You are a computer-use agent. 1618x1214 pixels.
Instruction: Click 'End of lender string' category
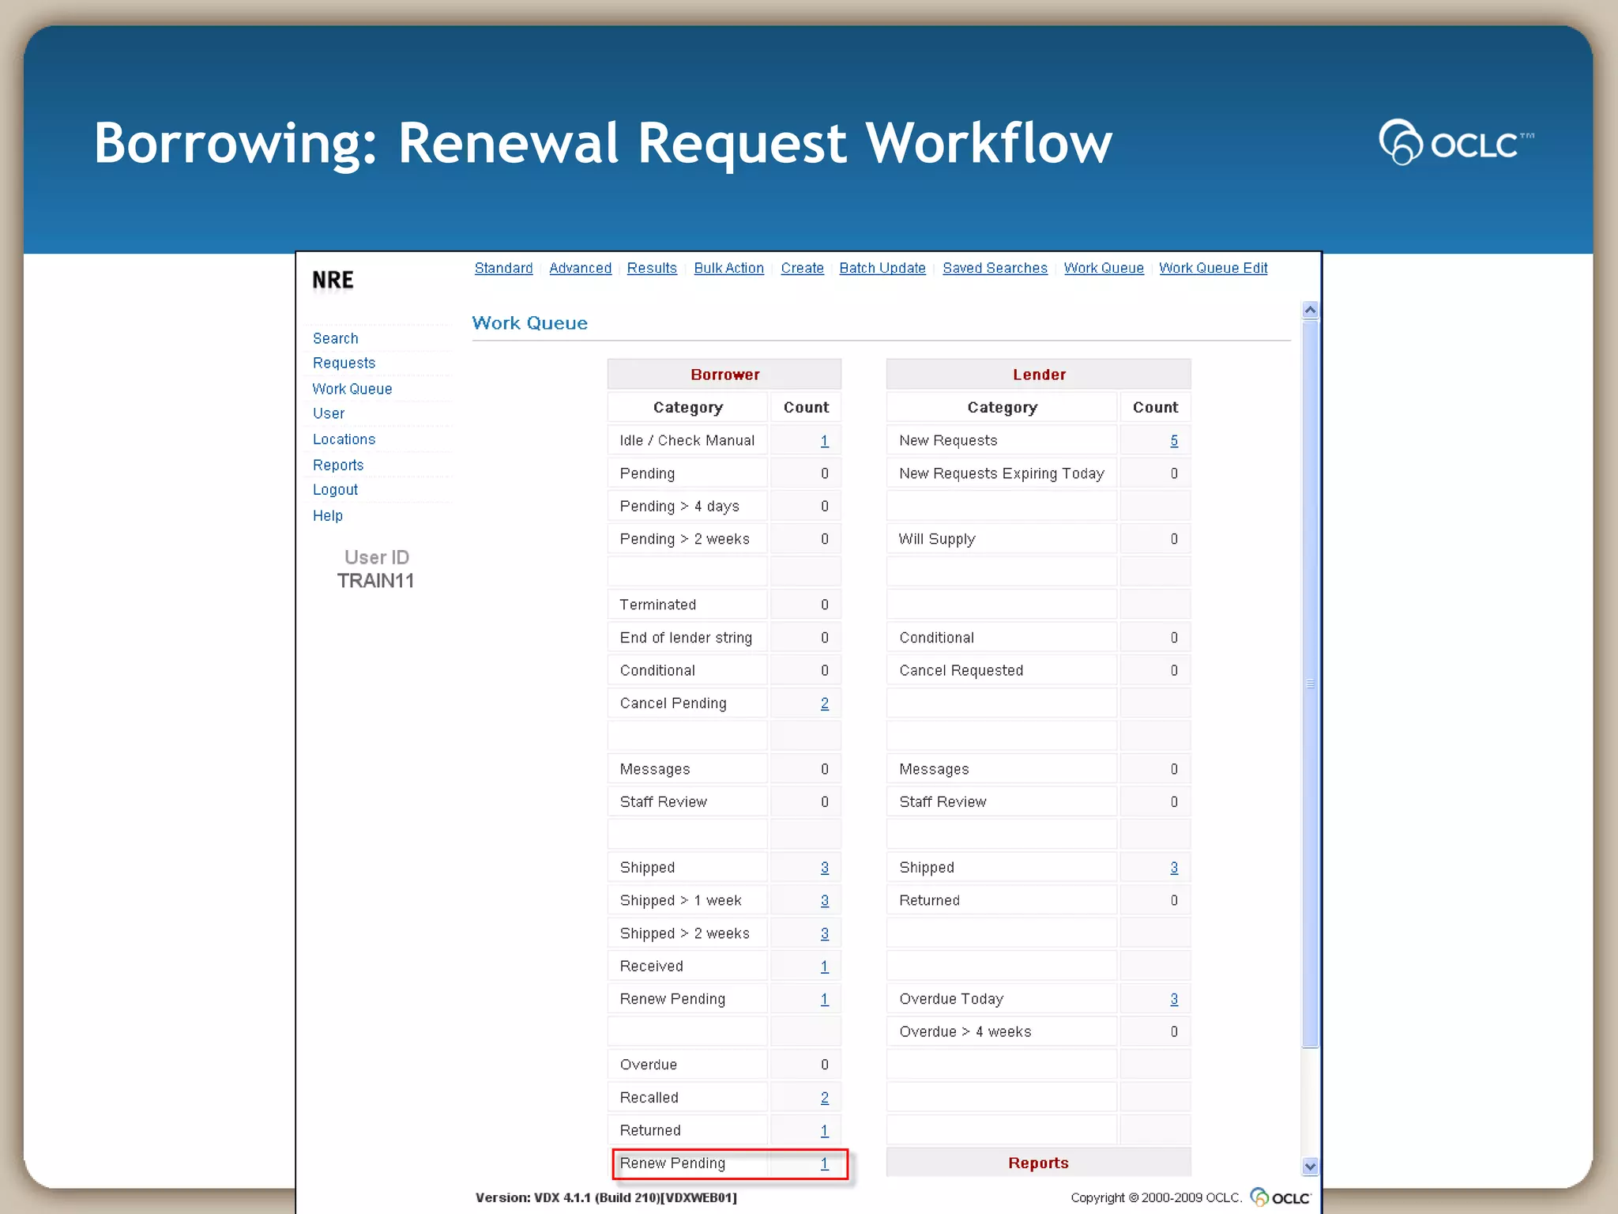686,638
